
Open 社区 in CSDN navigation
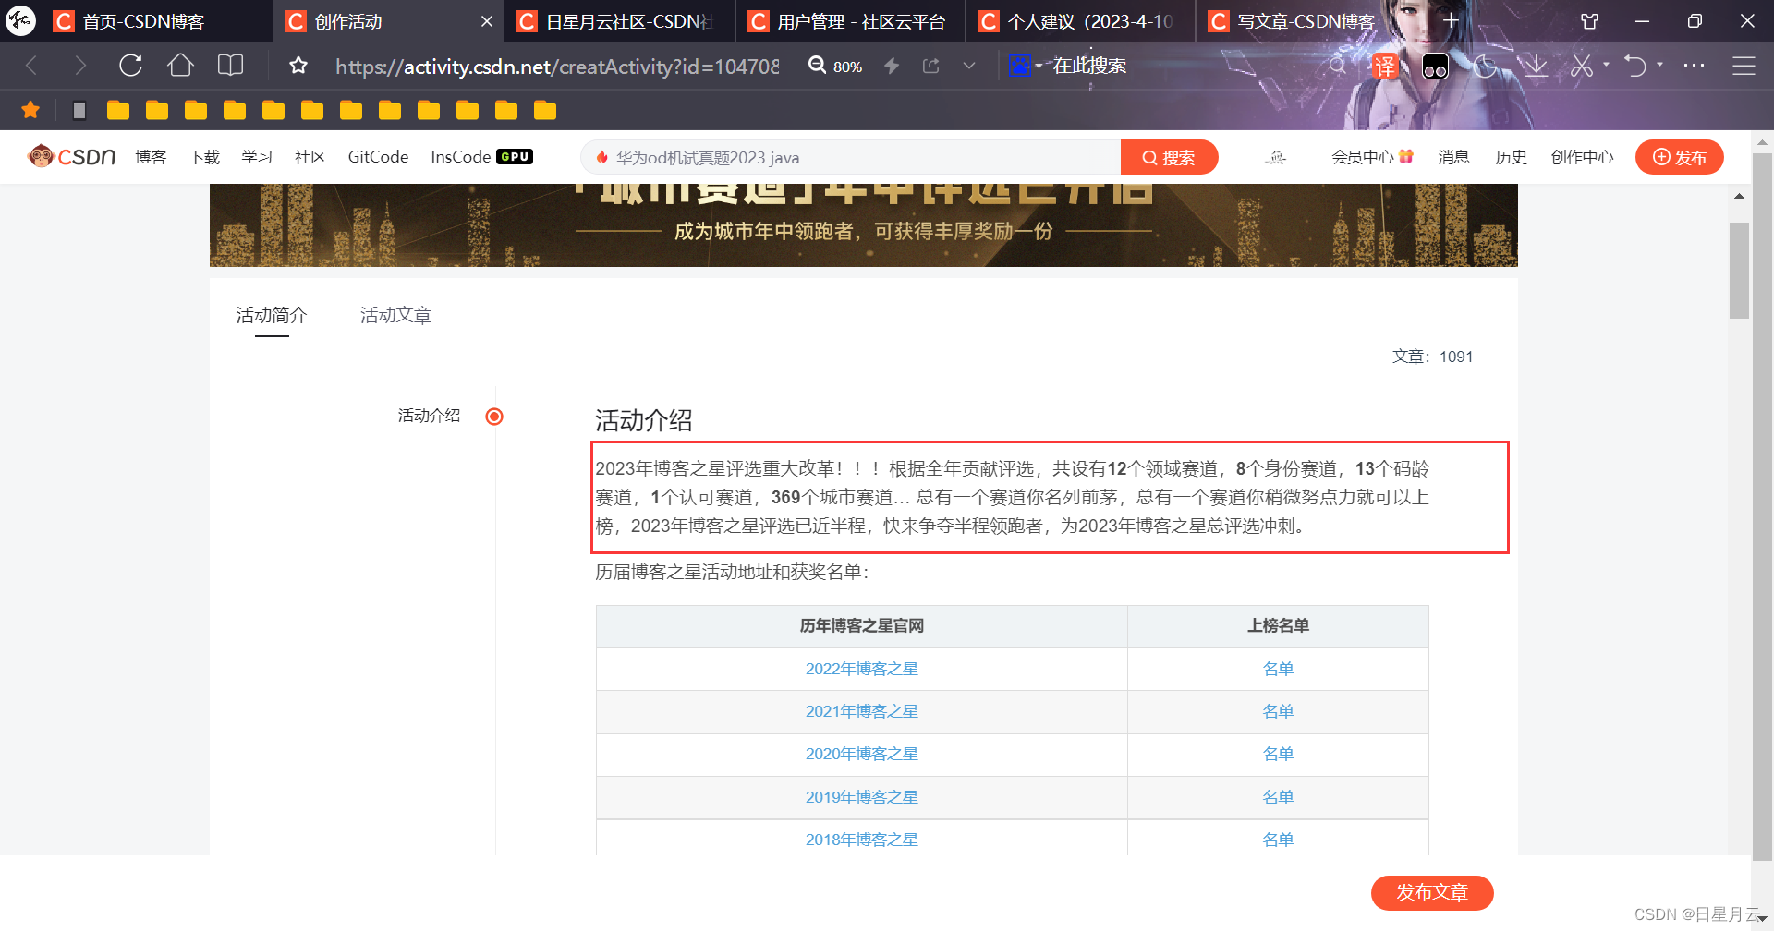click(310, 157)
